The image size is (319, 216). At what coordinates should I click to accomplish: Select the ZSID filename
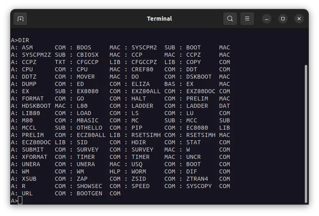138,179
